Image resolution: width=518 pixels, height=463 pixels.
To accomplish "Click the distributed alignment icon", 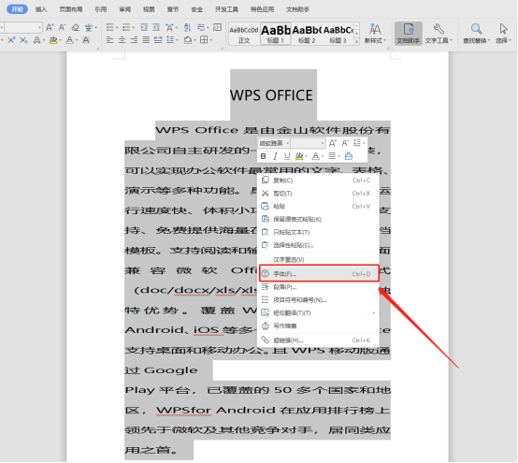I will [x=158, y=40].
